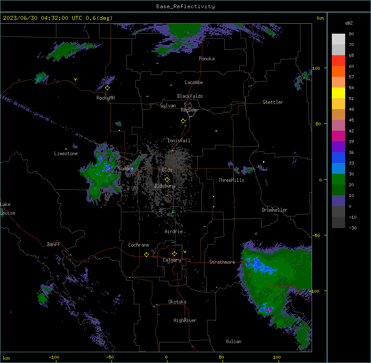Click the Sundre label
Viewport: 371px width, 363px height.
click(x=126, y=169)
